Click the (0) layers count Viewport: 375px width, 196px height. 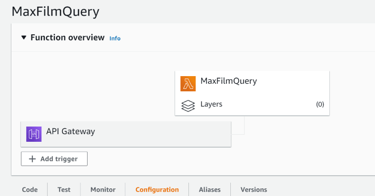point(320,104)
